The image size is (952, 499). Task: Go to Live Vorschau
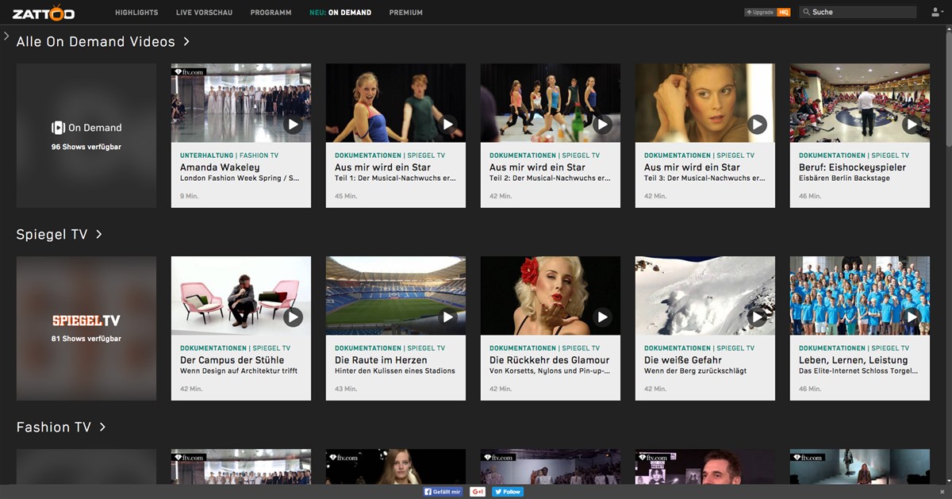204,13
